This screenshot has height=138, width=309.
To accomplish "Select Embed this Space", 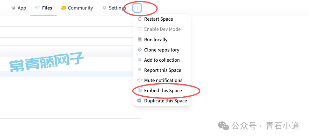I will pyautogui.click(x=163, y=91).
